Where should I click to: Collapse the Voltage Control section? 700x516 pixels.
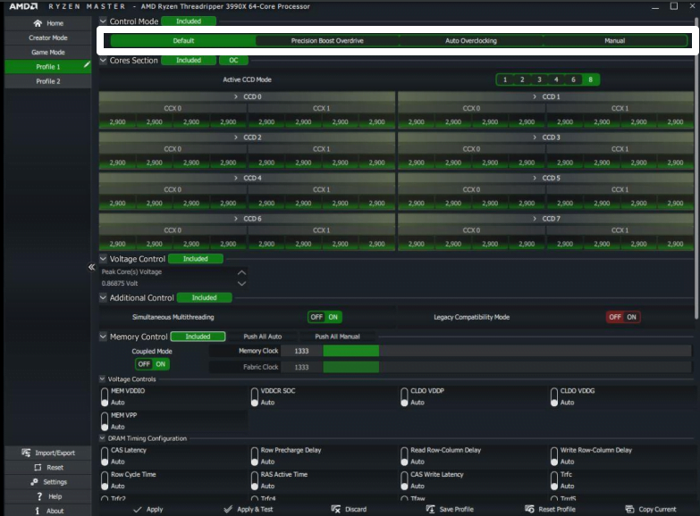pyautogui.click(x=103, y=259)
